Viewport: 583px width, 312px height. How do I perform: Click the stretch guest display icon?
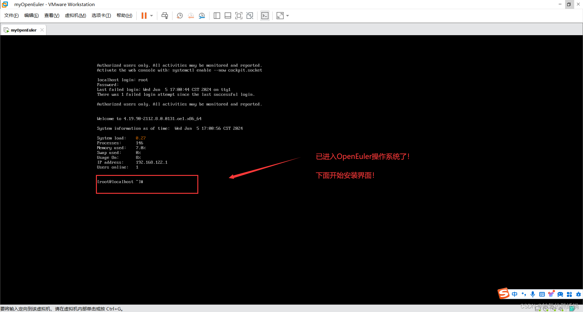pyautogui.click(x=280, y=16)
